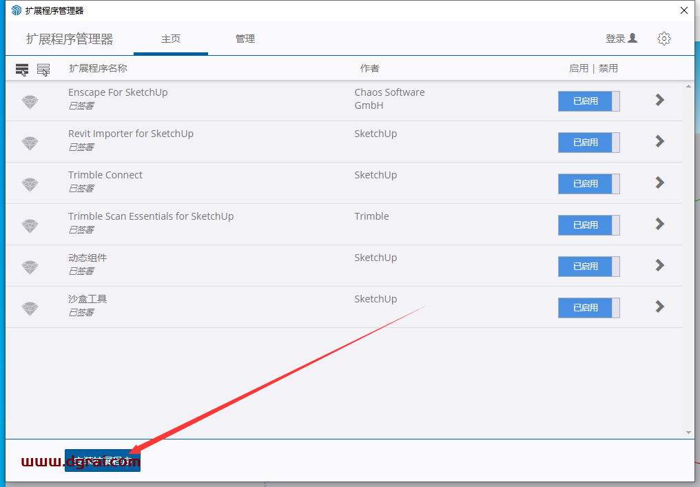This screenshot has height=487, width=700.
Task: Click the Enscape For SketchUp gem icon
Action: [30, 102]
